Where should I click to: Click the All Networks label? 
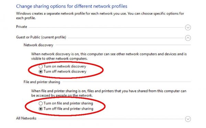[26, 118]
